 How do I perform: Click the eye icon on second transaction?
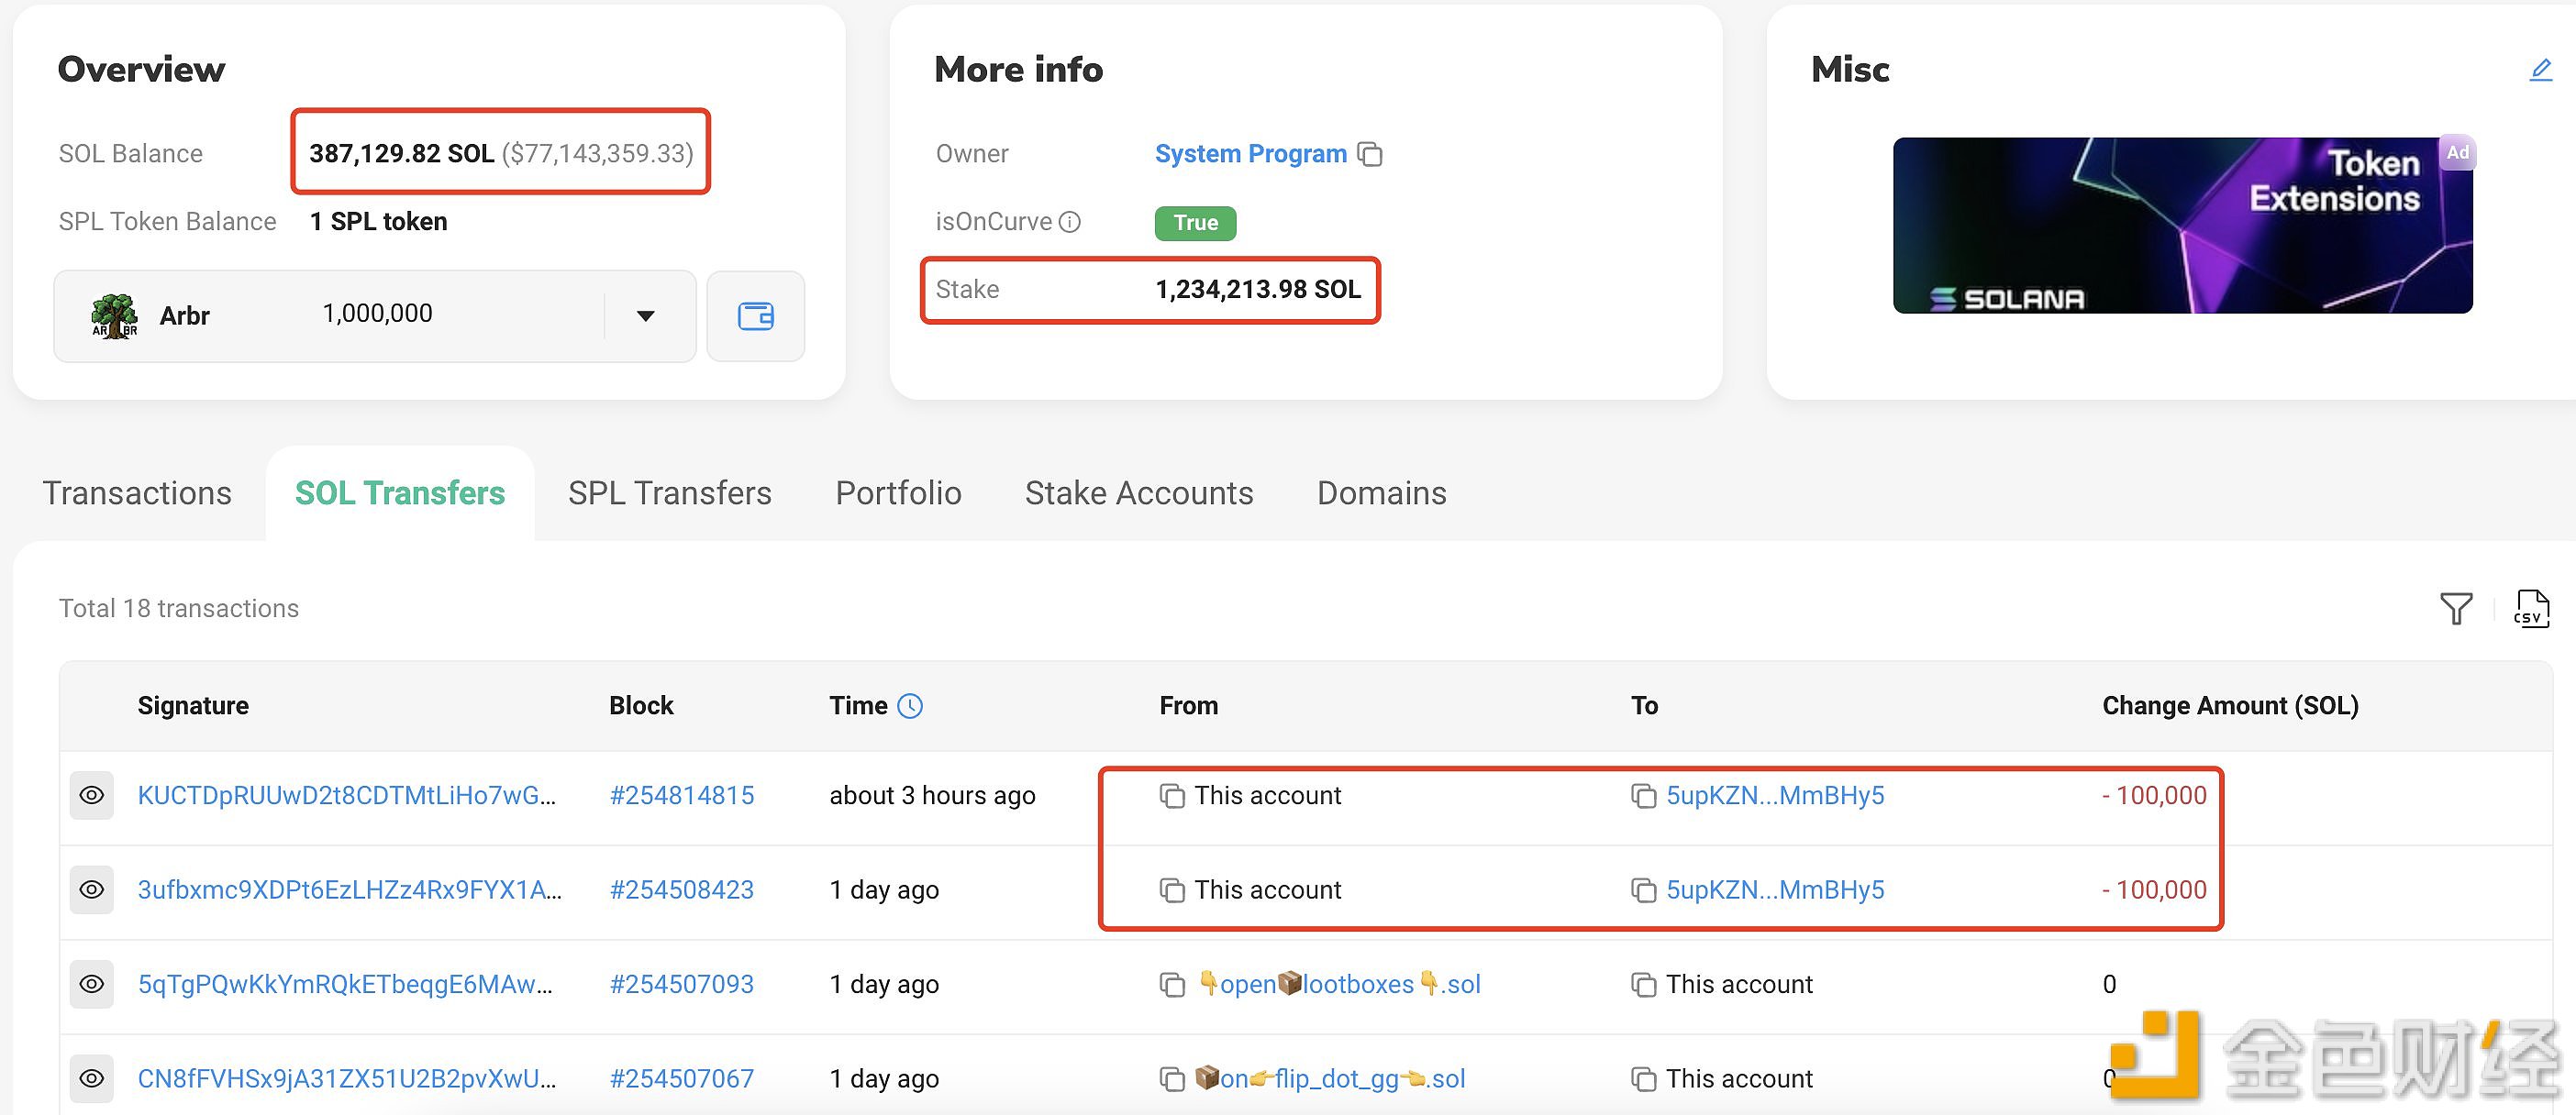point(94,889)
